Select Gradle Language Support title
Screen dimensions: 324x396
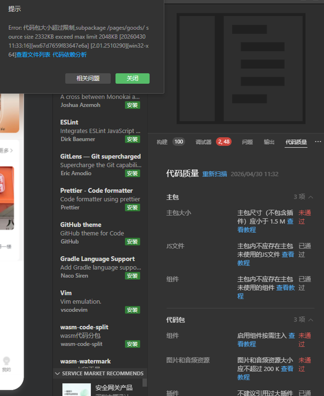click(x=98, y=259)
